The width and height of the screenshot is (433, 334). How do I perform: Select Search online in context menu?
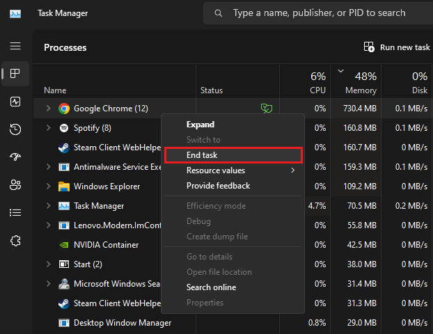(x=211, y=287)
